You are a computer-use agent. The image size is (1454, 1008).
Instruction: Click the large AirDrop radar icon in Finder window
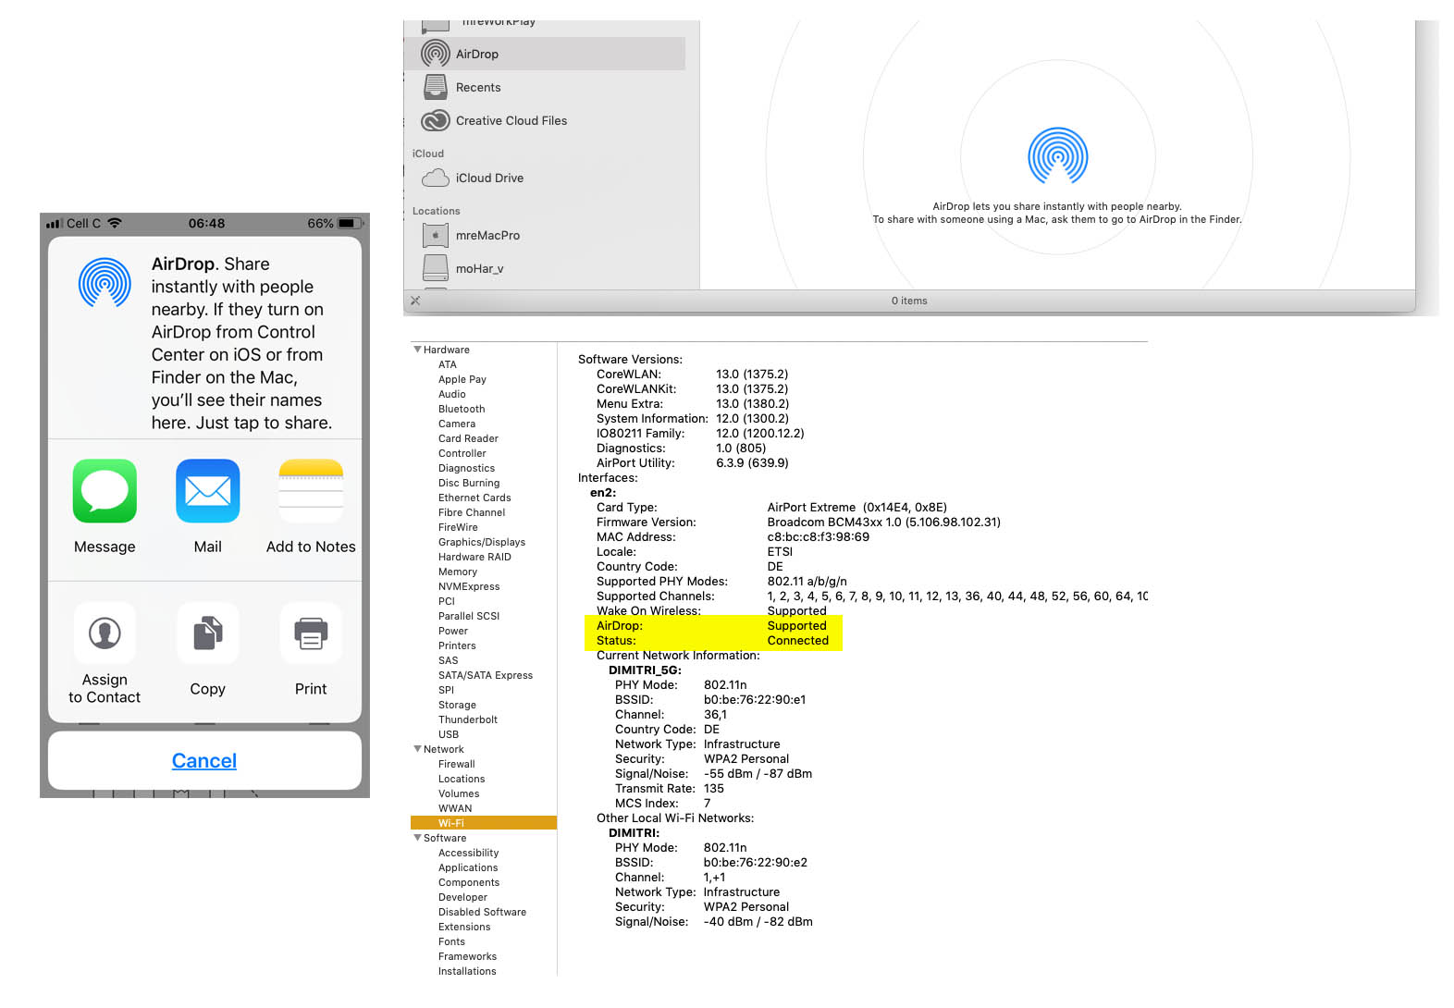point(1057,155)
